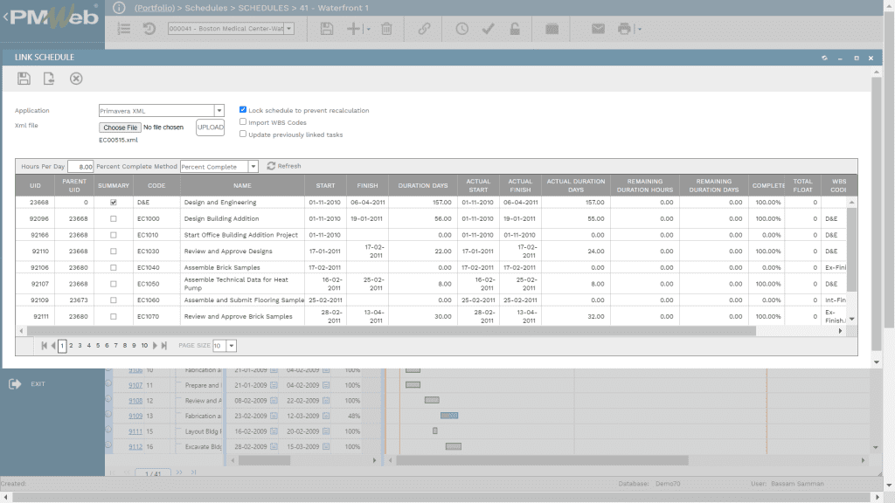Image resolution: width=895 pixels, height=503 pixels.
Task: Click the Choose File button
Action: pos(120,127)
